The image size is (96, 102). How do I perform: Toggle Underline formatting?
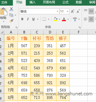[33, 19]
